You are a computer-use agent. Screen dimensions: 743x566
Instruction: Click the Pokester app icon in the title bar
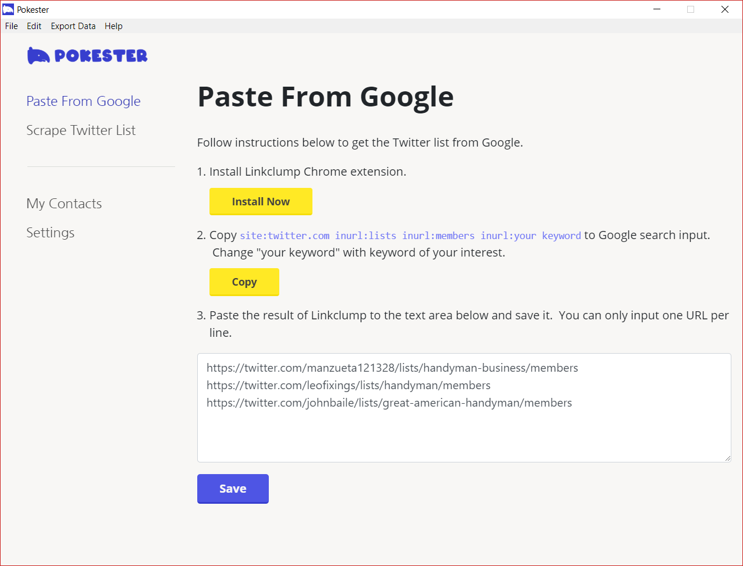pyautogui.click(x=8, y=9)
